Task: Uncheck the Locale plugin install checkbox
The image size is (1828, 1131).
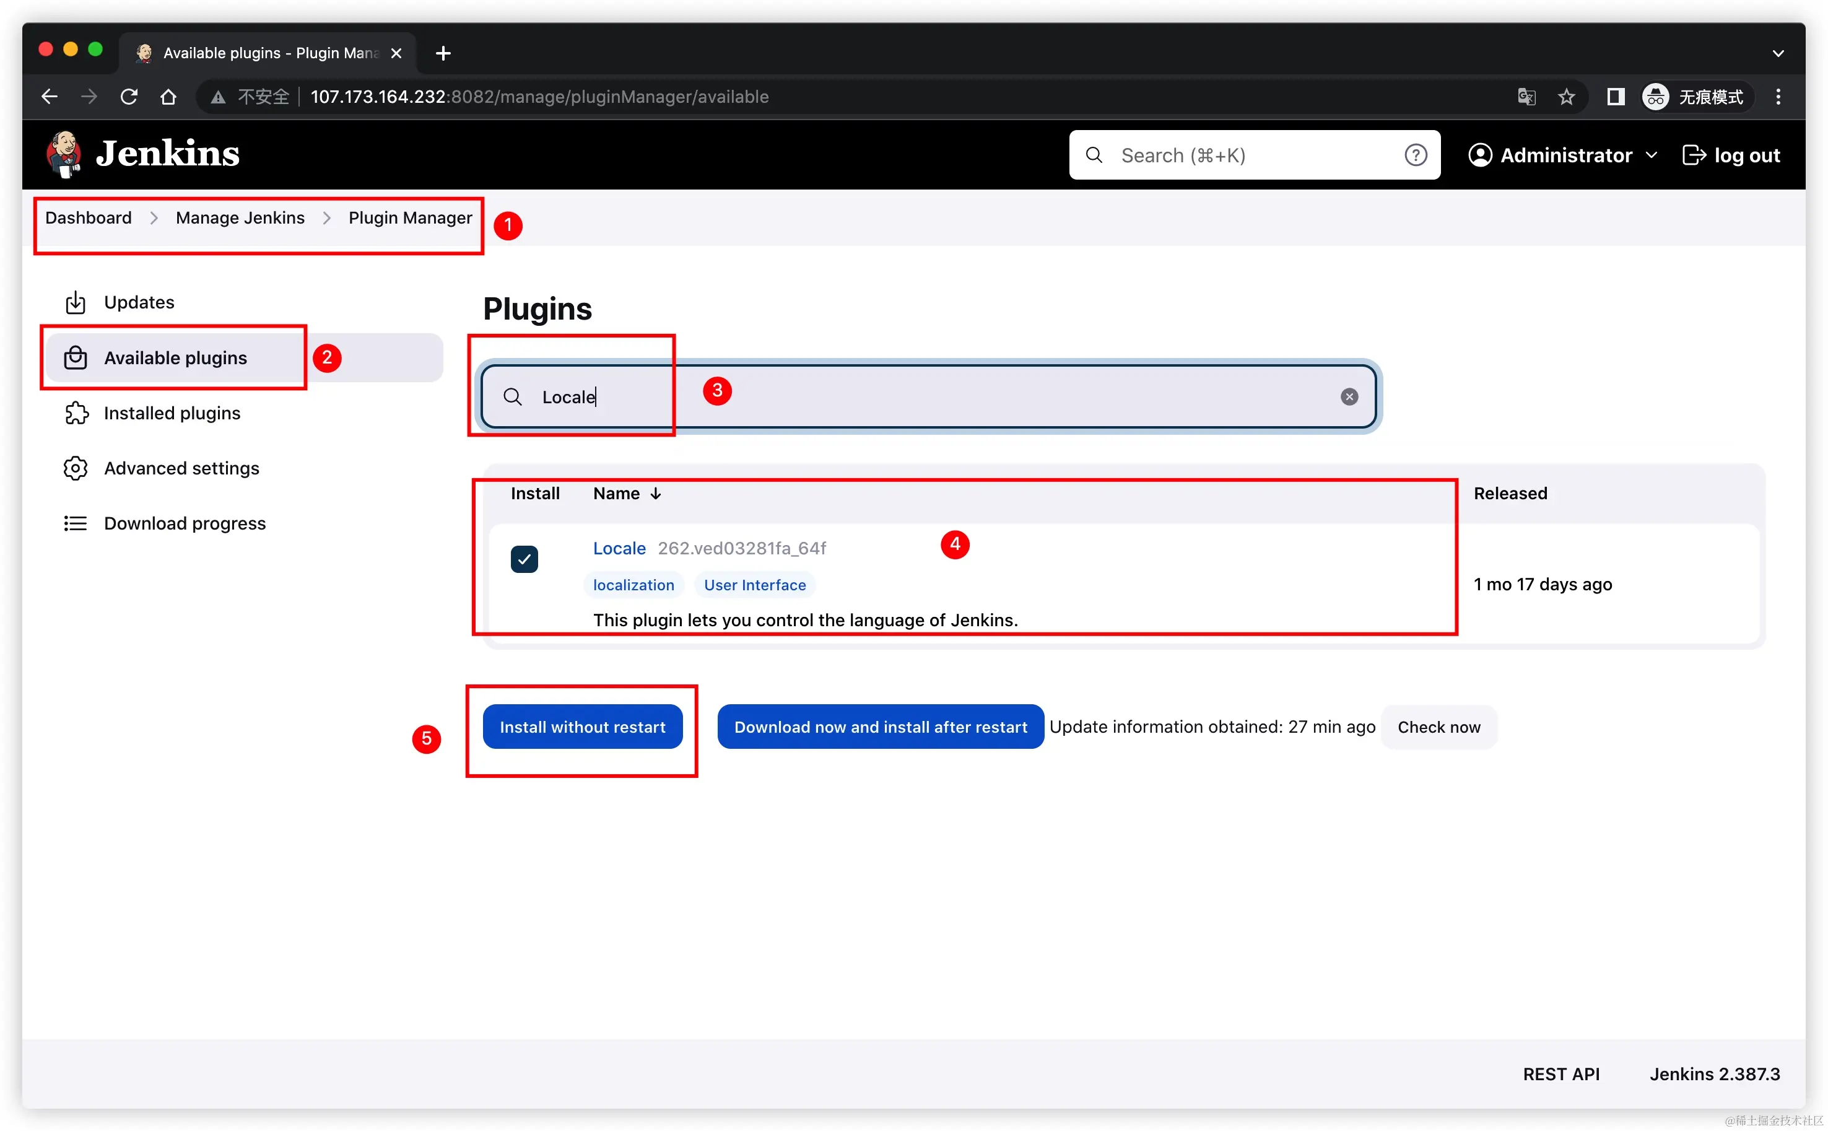Action: (524, 559)
